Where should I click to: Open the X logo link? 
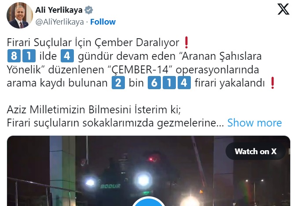[x=283, y=9]
